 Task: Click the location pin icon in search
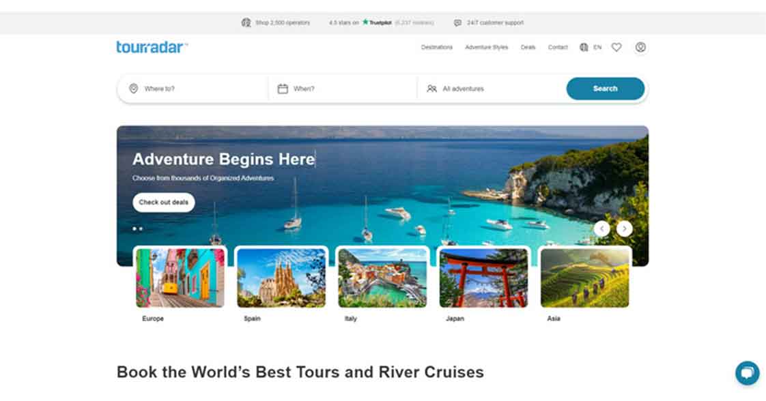[x=133, y=88]
